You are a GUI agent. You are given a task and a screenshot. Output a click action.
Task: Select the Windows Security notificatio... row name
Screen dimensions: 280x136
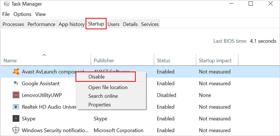click(55, 130)
